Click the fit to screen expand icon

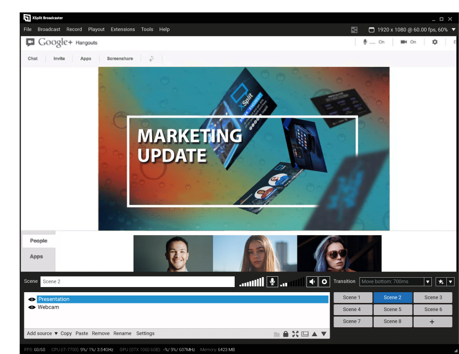[296, 334]
